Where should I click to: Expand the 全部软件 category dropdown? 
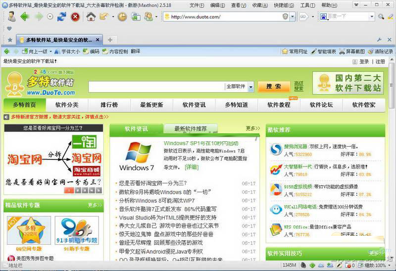tap(250, 87)
